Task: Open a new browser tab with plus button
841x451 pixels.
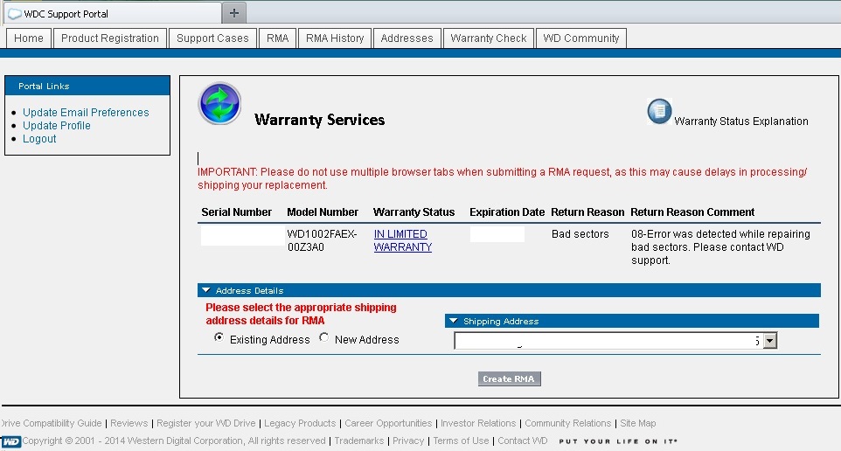Action: [x=233, y=13]
